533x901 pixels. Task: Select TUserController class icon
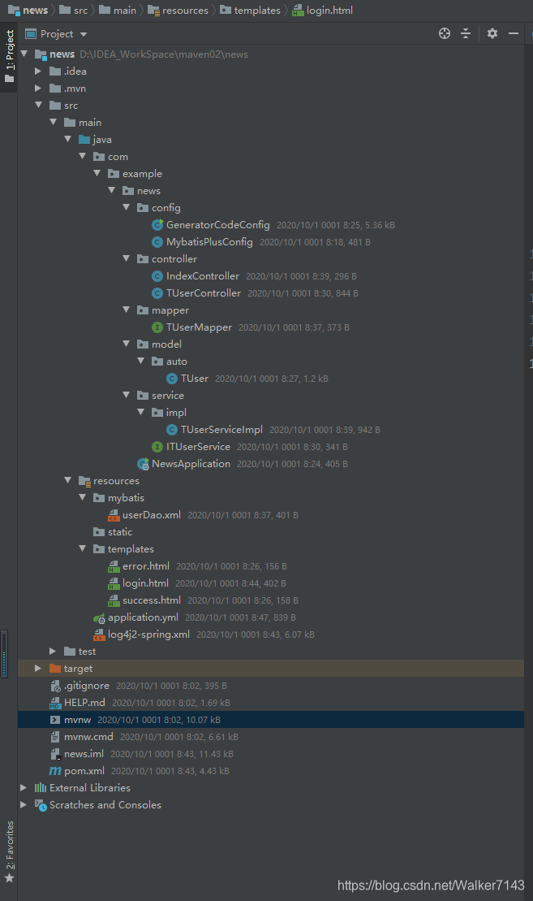click(x=157, y=293)
